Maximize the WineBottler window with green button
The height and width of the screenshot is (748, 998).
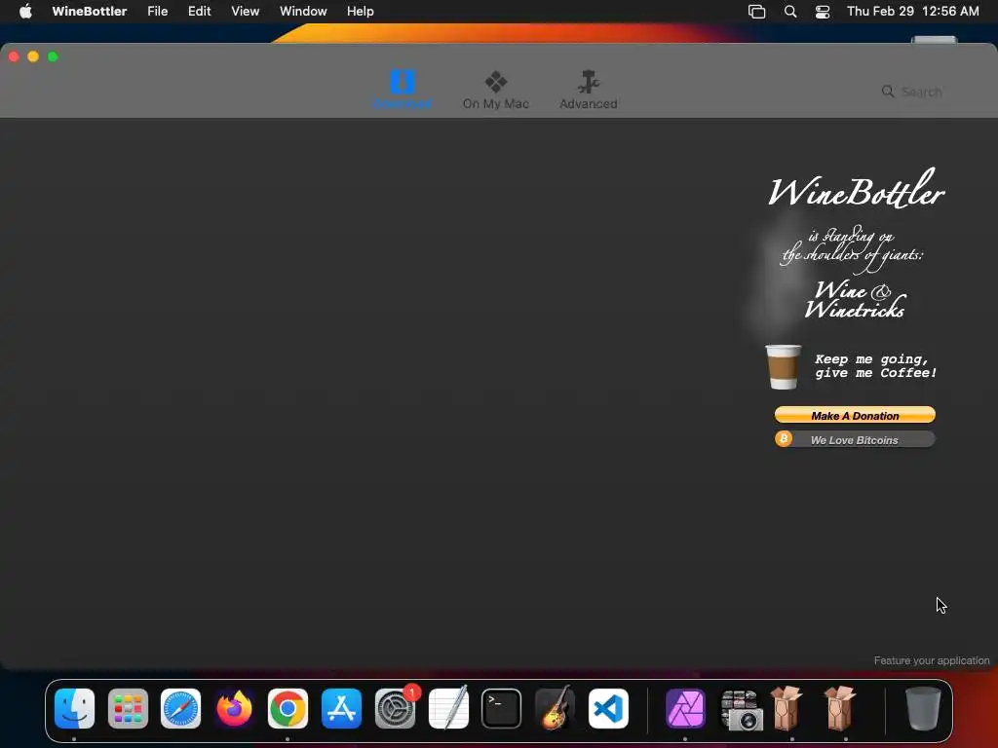(53, 56)
